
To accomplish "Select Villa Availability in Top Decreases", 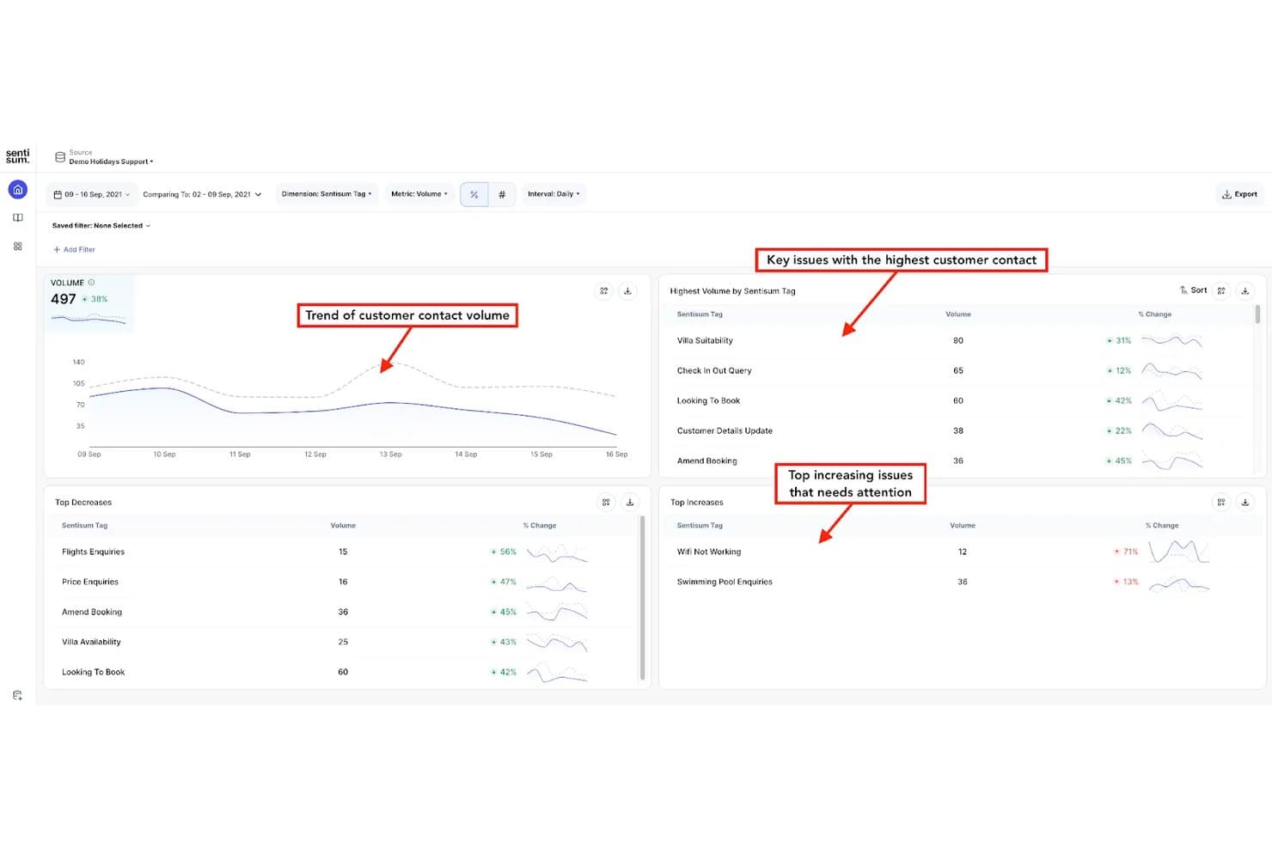I will (x=344, y=642).
